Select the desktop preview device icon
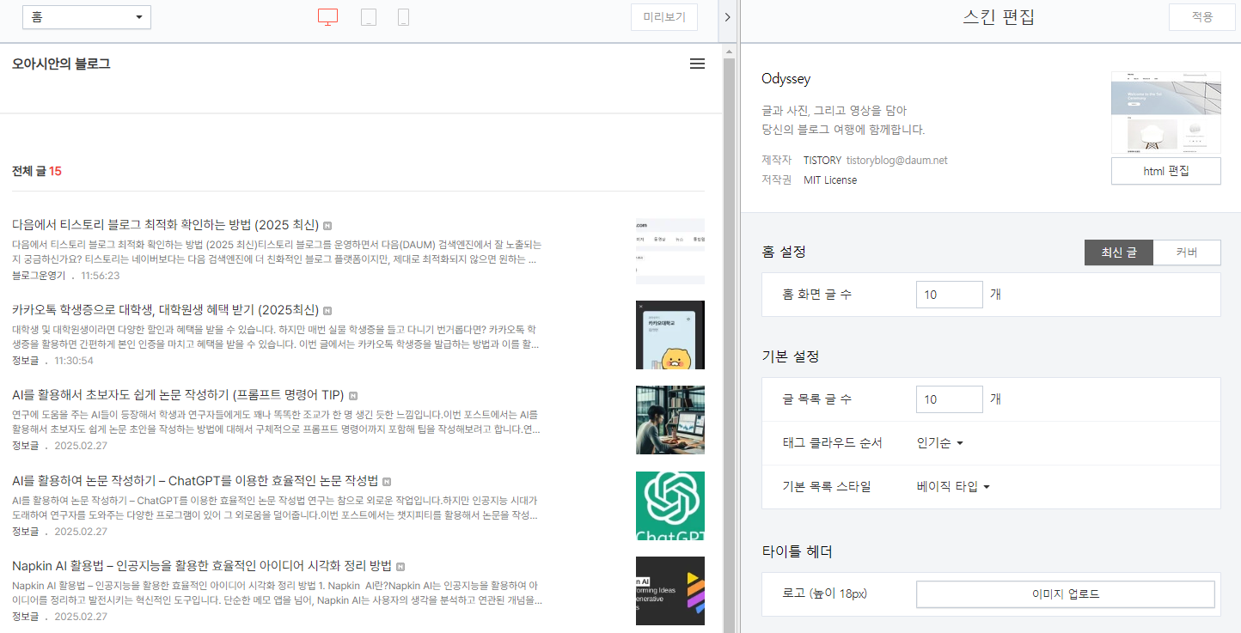 click(x=327, y=17)
